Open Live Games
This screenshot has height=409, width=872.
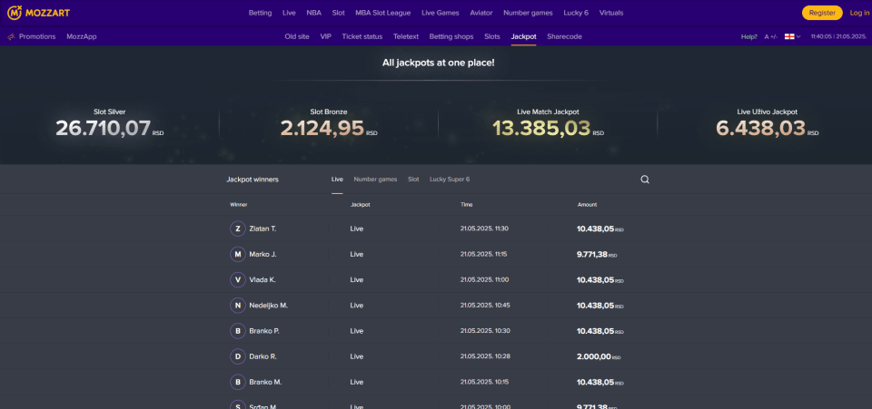441,13
